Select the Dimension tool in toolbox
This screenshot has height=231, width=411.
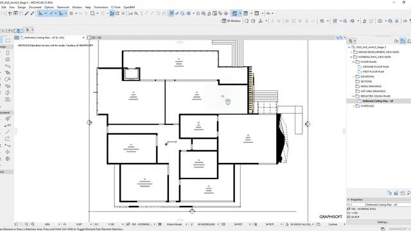[x=8, y=119]
